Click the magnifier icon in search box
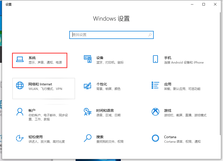 (x=150, y=35)
